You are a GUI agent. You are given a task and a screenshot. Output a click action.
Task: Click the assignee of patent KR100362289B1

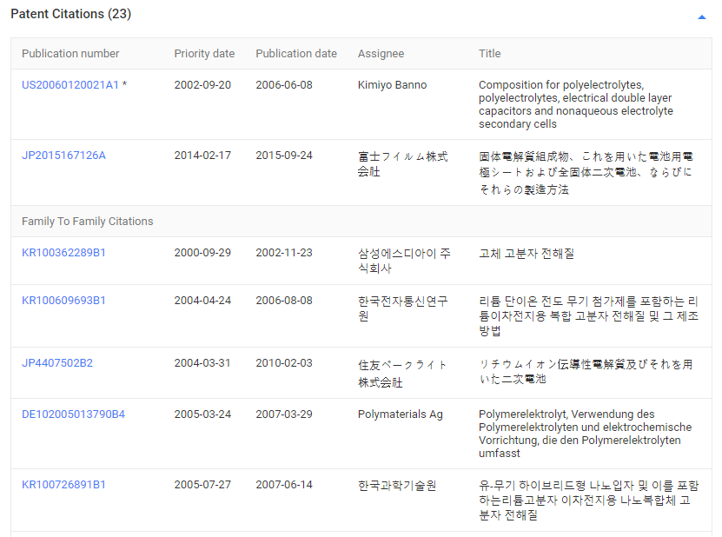[x=404, y=261]
